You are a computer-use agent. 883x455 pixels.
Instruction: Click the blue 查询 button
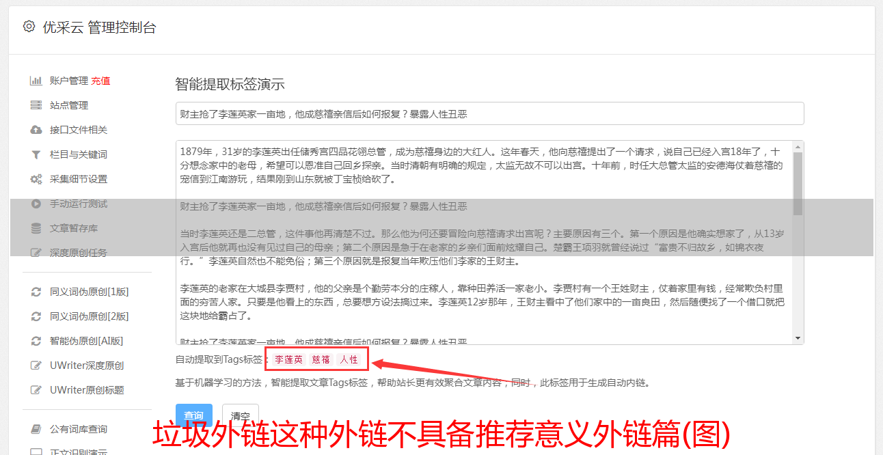(194, 416)
